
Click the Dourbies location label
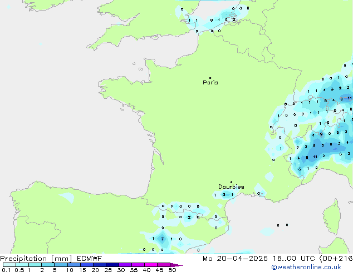point(231,187)
